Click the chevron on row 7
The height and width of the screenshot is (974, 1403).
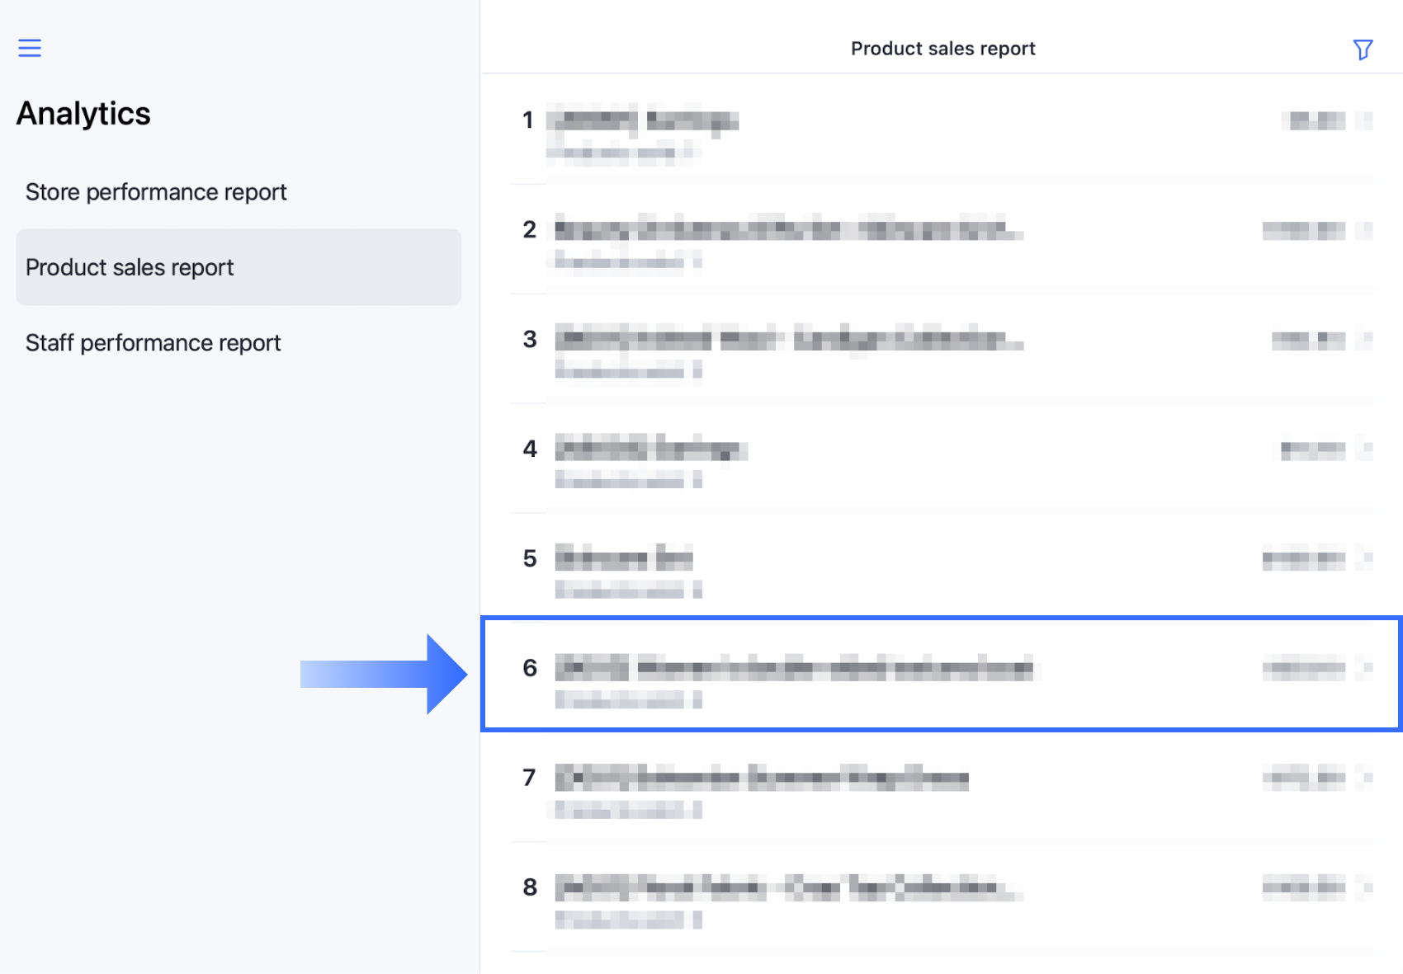1366,778
